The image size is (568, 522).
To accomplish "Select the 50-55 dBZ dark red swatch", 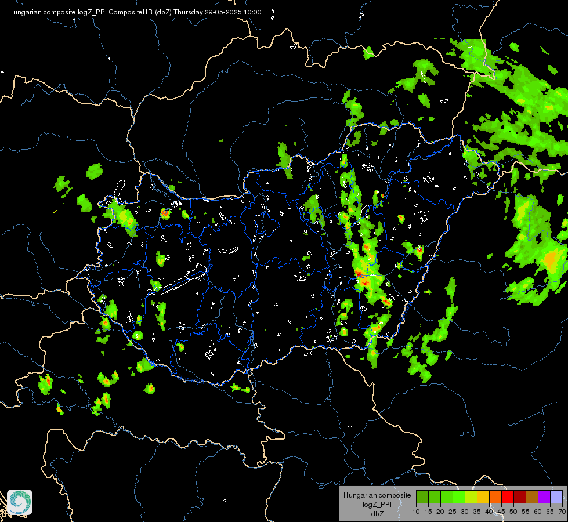I will pyautogui.click(x=519, y=496).
